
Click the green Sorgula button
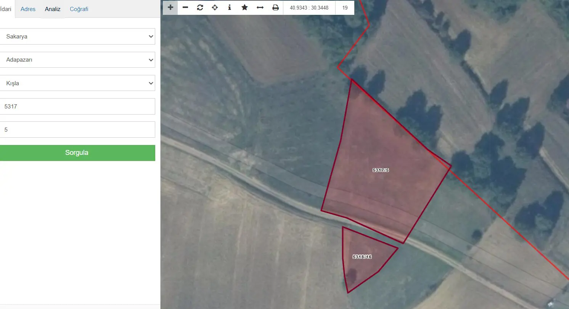pos(77,153)
